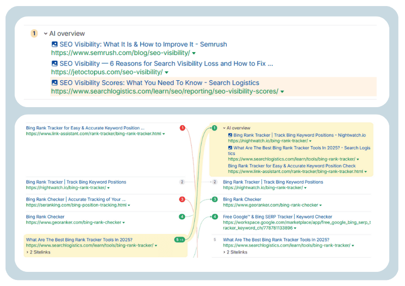Click green position 1 badge in right column
Image resolution: width=405 pixels, height=286 pixels.
pos(214,128)
